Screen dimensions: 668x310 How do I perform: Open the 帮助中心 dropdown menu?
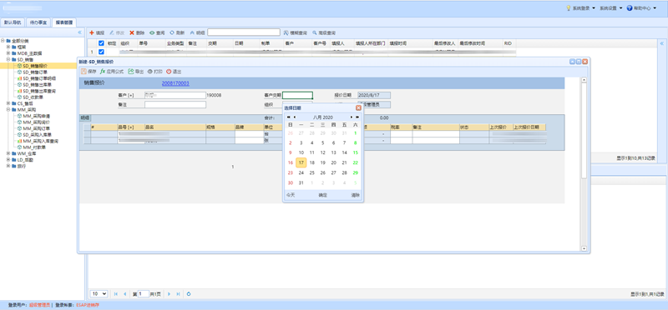pos(641,8)
